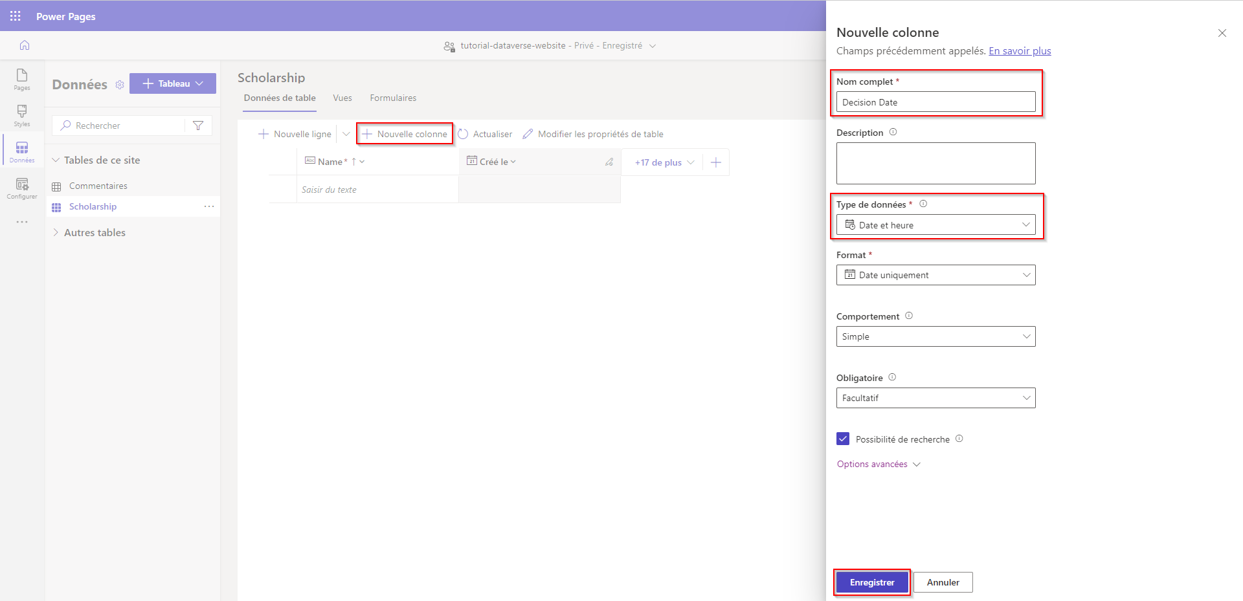Open the En savoir plus link
The width and height of the screenshot is (1243, 601).
coord(1020,51)
